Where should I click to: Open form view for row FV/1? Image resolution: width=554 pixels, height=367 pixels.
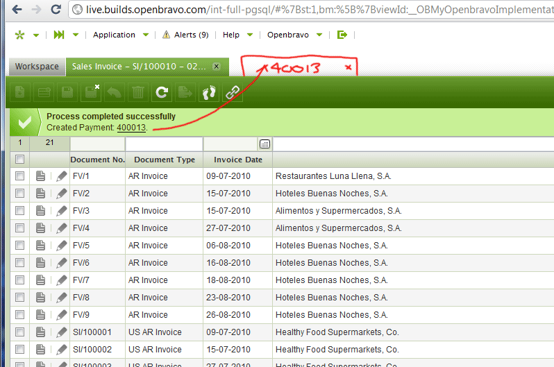coord(41,176)
